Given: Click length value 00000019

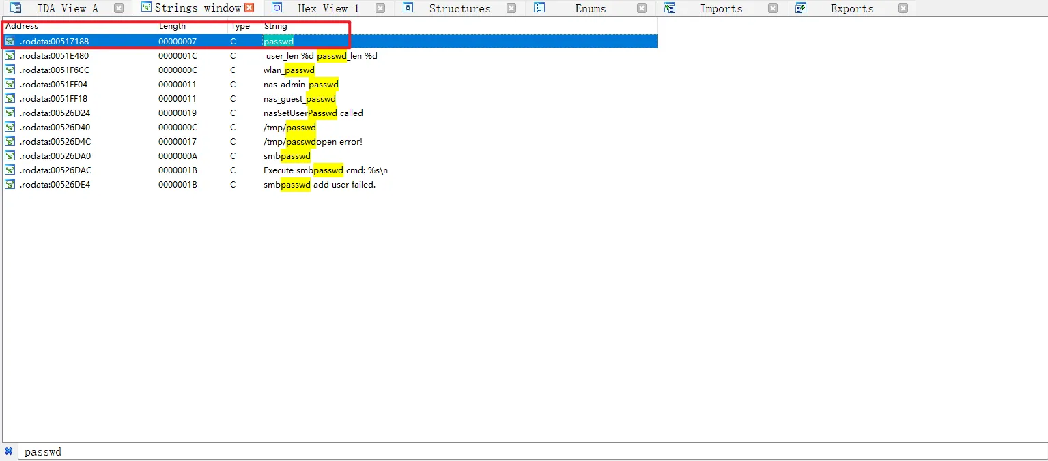Looking at the screenshot, I should 178,113.
